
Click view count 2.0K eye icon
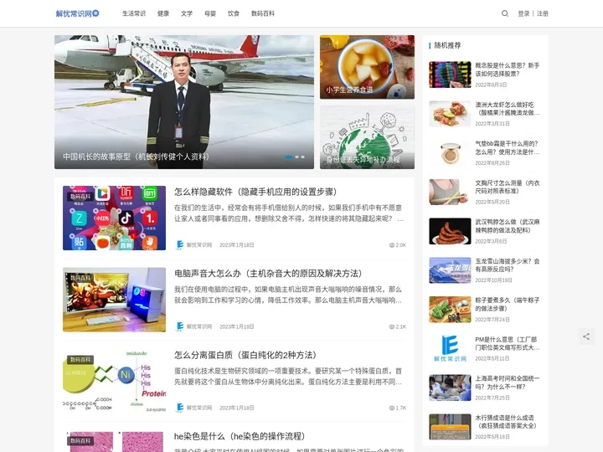tap(391, 245)
